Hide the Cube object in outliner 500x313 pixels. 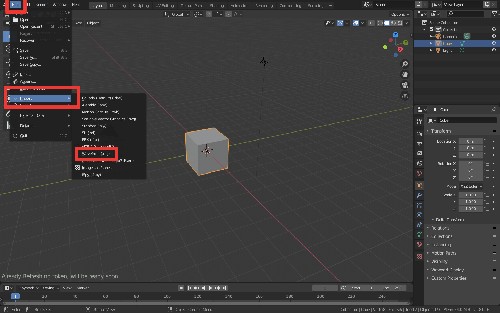click(x=494, y=43)
